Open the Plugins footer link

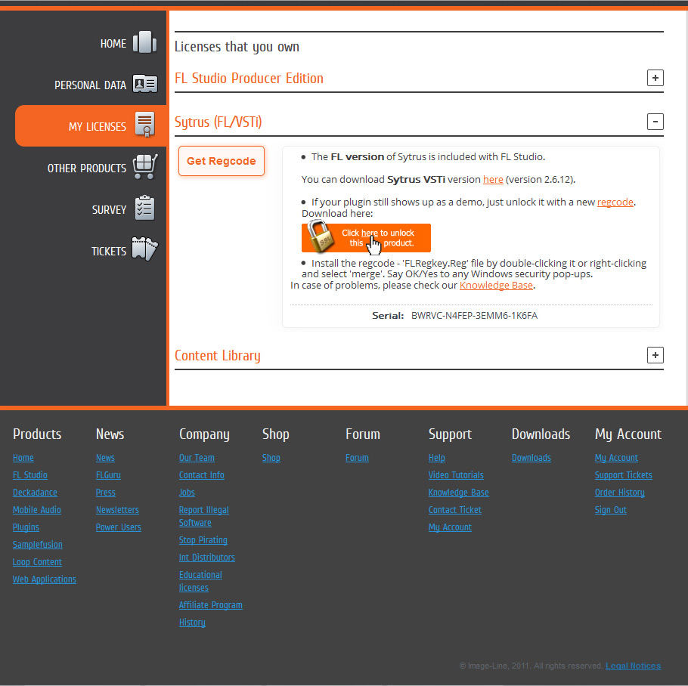[26, 527]
